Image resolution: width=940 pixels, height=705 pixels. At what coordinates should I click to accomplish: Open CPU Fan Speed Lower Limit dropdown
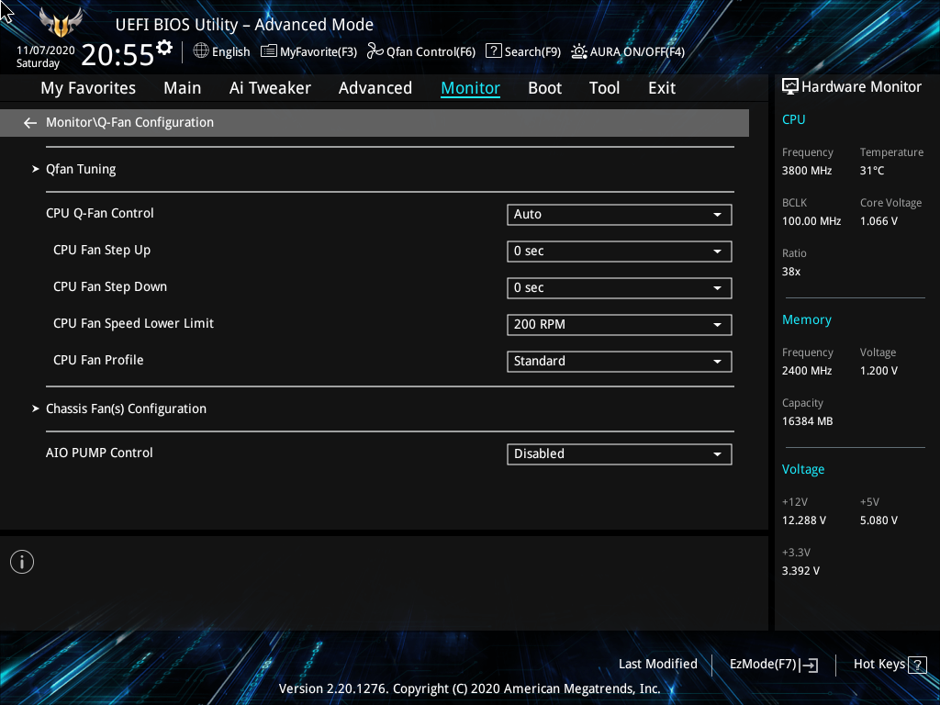click(x=620, y=324)
